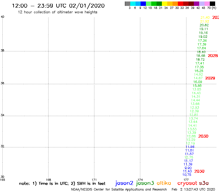Click the 14.44 wave height value

[195, 100]
